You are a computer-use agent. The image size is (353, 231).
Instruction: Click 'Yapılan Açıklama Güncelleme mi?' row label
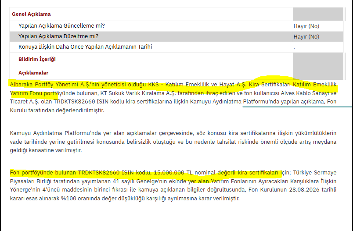tap(61, 26)
